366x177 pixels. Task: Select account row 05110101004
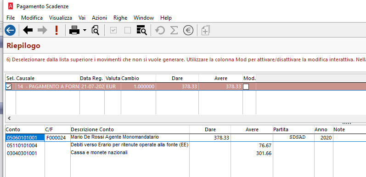[22, 145]
